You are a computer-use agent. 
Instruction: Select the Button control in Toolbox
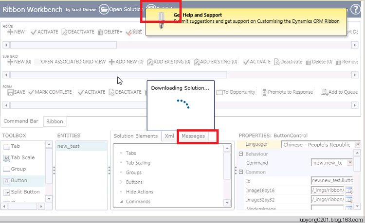point(23,181)
